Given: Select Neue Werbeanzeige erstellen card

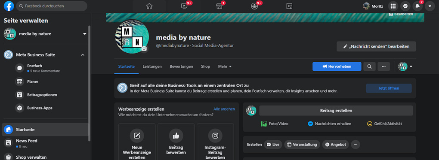Looking at the screenshot, I should coord(137,142).
